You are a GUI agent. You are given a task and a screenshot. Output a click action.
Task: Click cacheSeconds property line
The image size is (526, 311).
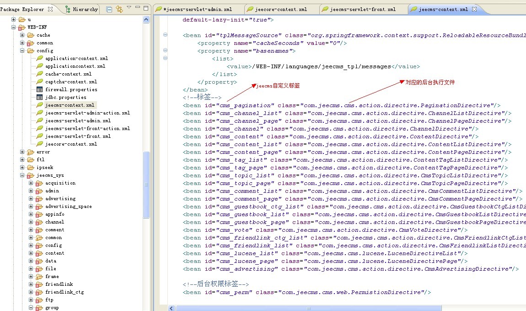tap(272, 43)
